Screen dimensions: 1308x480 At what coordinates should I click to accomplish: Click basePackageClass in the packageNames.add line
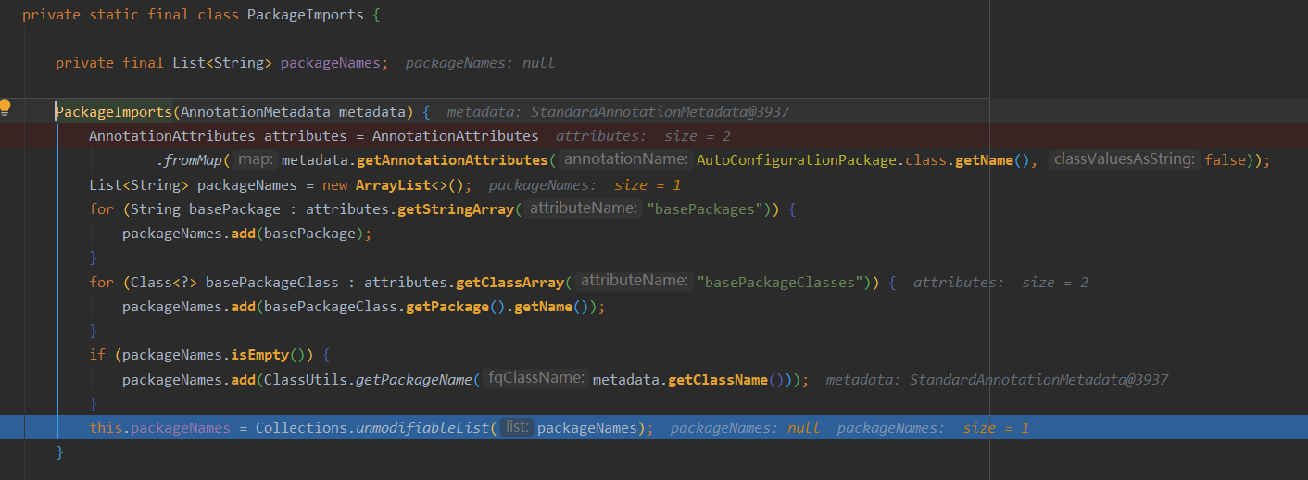tap(330, 307)
